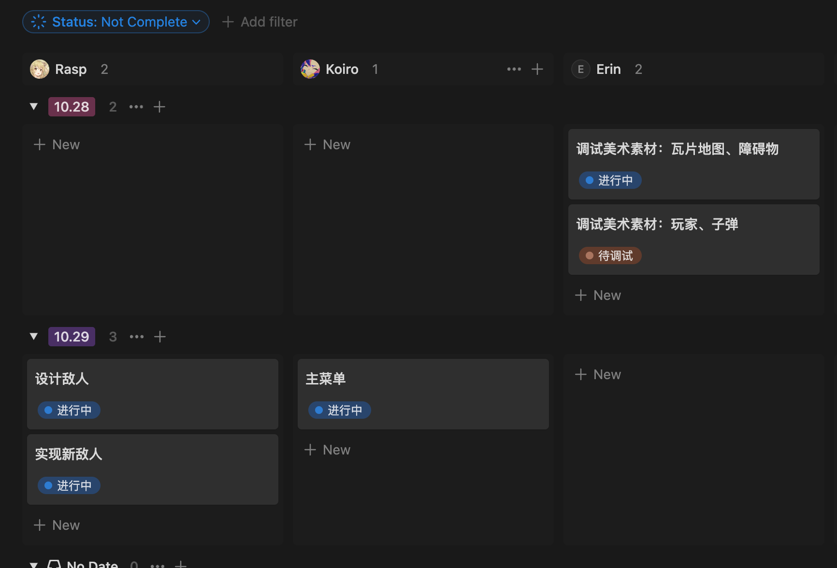Click Koiro's avatar icon

click(x=310, y=69)
